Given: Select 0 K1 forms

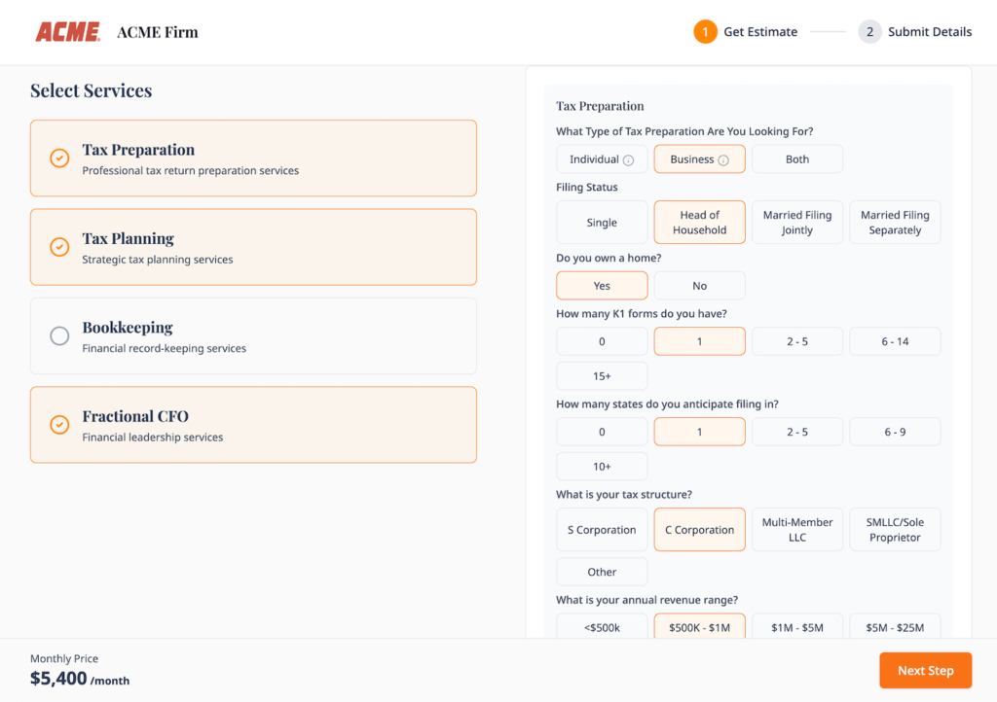Looking at the screenshot, I should point(602,341).
